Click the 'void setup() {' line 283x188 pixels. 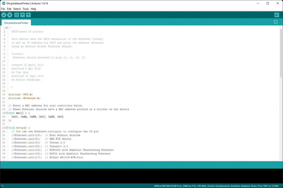19,128
